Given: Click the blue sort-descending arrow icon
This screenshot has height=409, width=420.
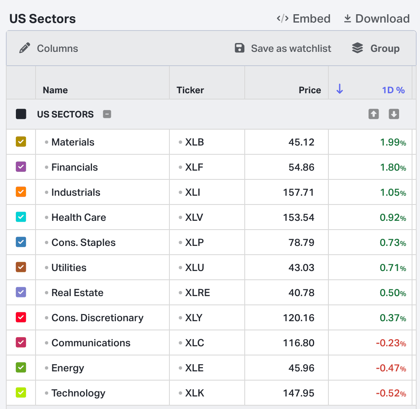Looking at the screenshot, I should point(340,89).
